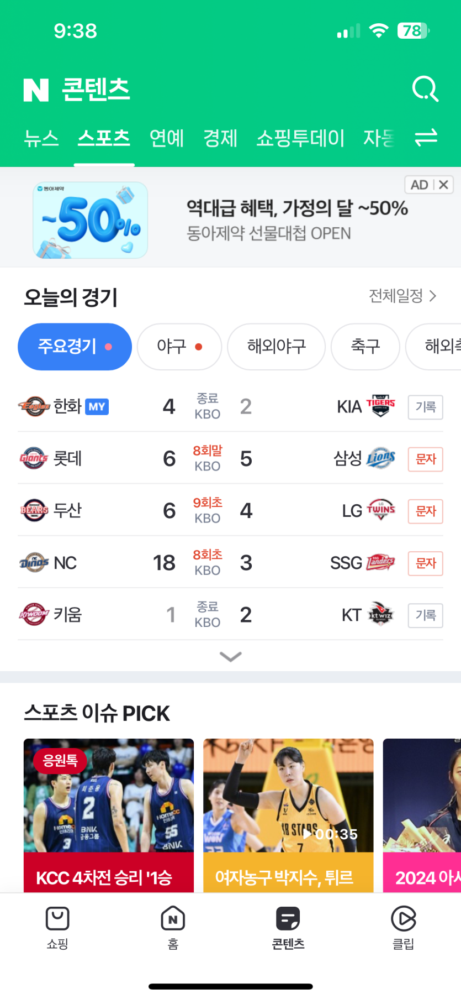Tap the 쇼핑 bag icon

click(57, 919)
